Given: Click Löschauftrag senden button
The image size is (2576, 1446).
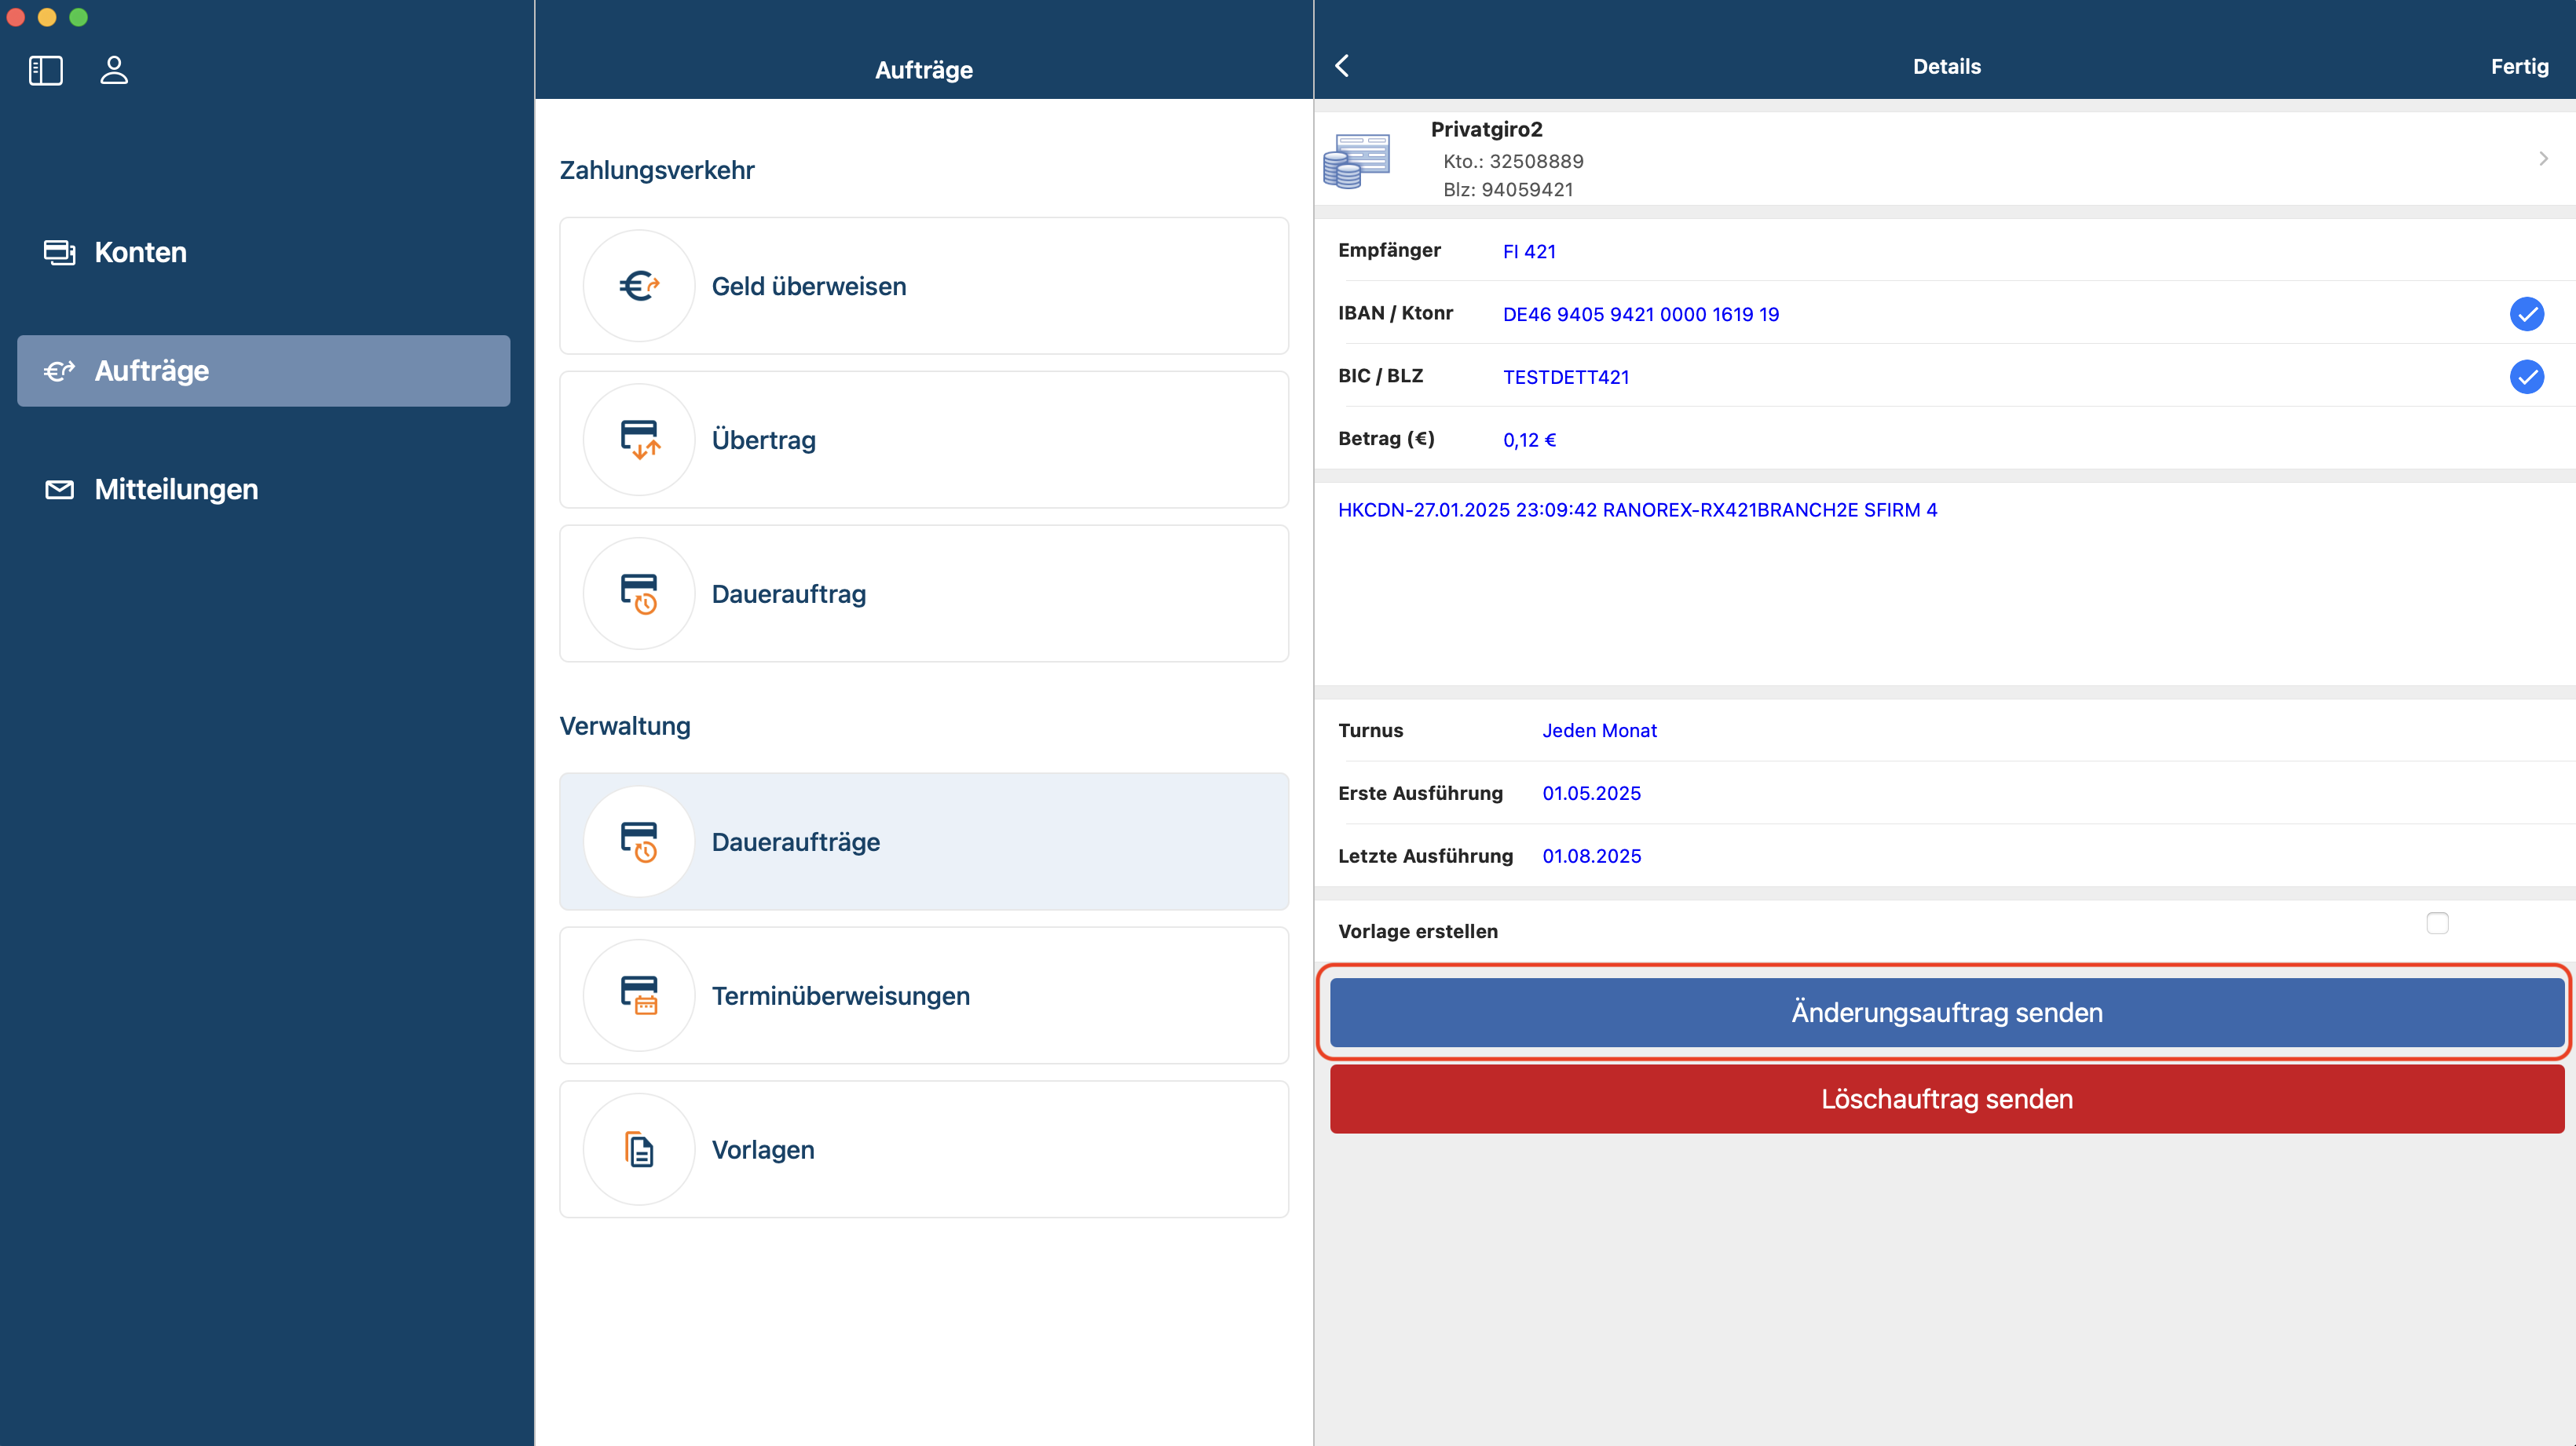Looking at the screenshot, I should (x=1946, y=1099).
